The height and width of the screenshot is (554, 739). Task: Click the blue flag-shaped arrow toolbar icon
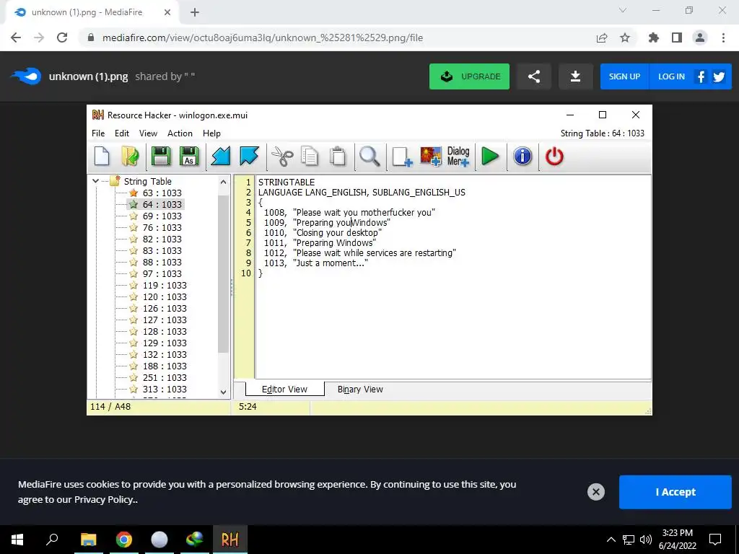click(249, 157)
